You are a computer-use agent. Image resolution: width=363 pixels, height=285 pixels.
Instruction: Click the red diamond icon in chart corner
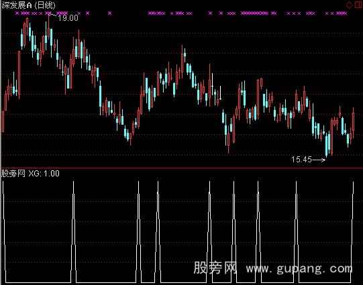[x=349, y=5]
